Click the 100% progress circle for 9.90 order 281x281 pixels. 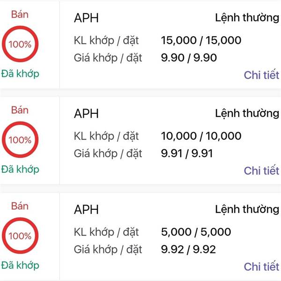tap(20, 44)
